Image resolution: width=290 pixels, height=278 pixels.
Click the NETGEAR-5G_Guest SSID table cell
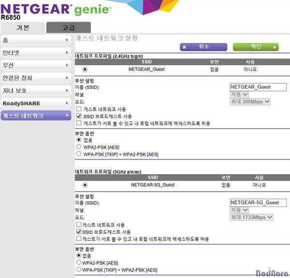[153, 185]
